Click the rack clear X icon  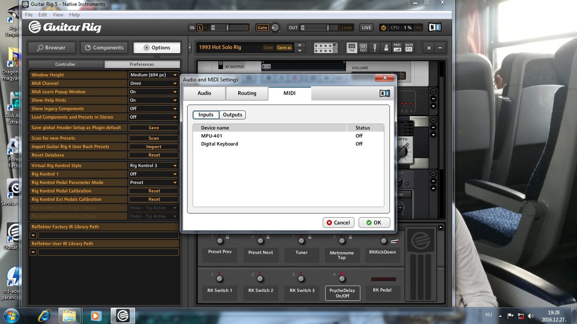[429, 48]
